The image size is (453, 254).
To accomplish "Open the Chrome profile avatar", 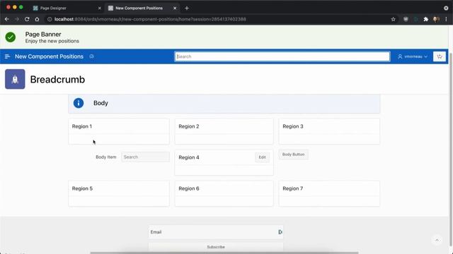I will (436, 19).
